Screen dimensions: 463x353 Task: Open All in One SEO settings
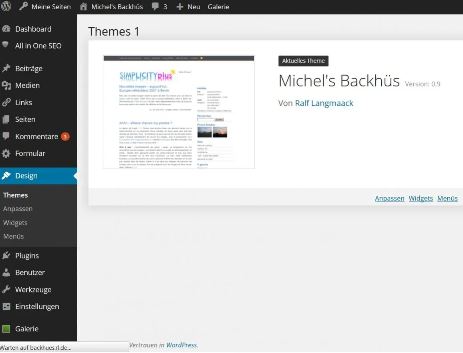coord(38,46)
